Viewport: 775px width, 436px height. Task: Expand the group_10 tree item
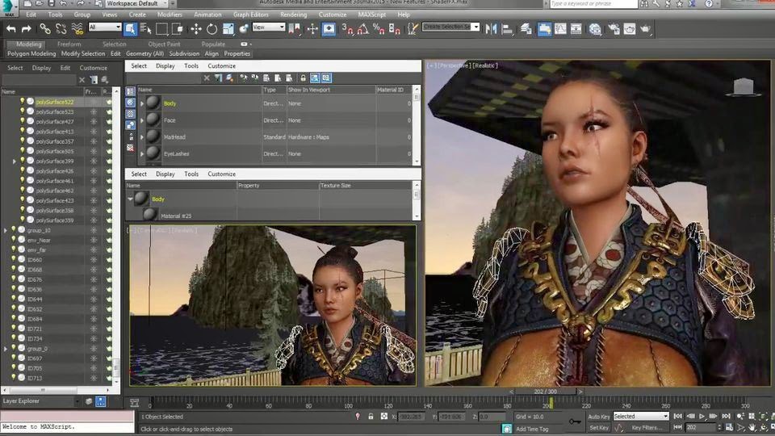tap(6, 230)
